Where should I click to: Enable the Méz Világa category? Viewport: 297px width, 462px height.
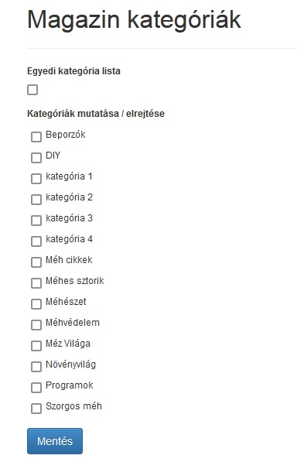coord(36,346)
